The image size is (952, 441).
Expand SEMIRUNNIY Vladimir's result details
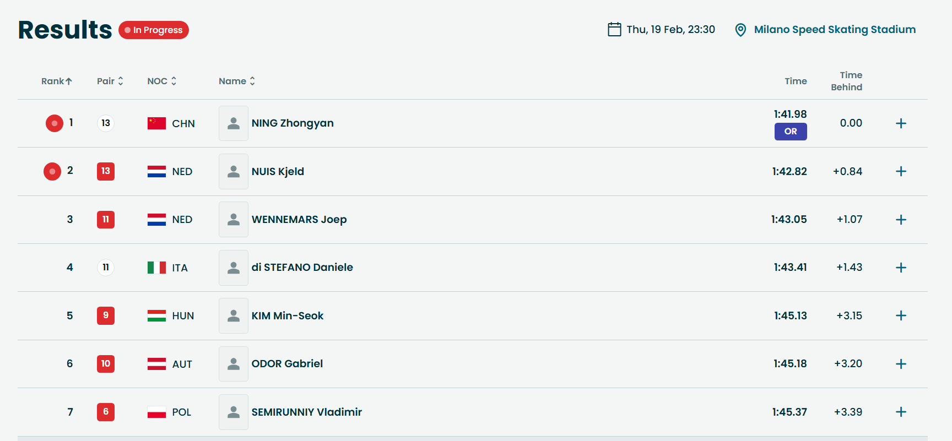coord(901,412)
